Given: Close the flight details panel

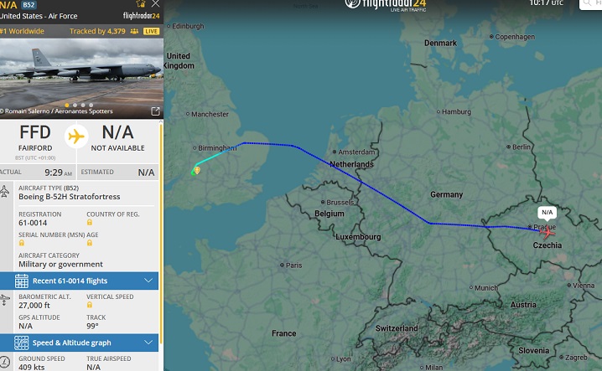Looking at the screenshot, I should 155,4.
